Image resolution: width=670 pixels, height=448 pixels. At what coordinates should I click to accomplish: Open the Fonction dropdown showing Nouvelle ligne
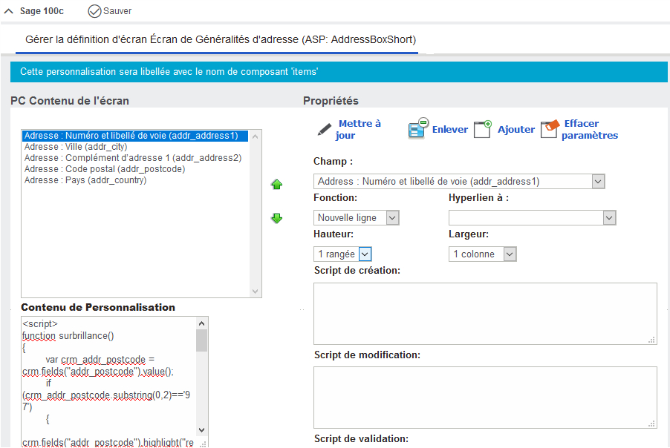(x=393, y=218)
